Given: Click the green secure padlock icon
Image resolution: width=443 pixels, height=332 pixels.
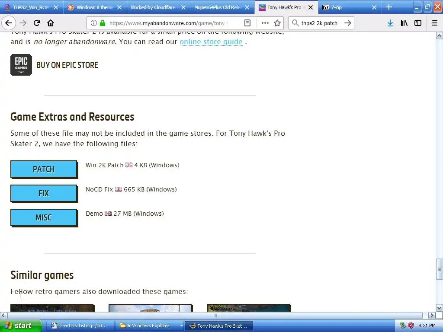Looking at the screenshot, I should tap(103, 23).
